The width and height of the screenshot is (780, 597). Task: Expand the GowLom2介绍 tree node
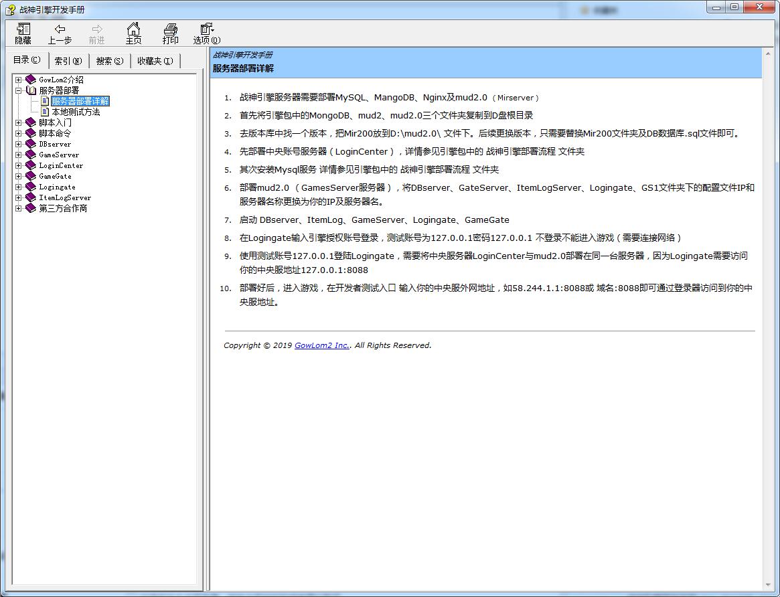coord(19,80)
